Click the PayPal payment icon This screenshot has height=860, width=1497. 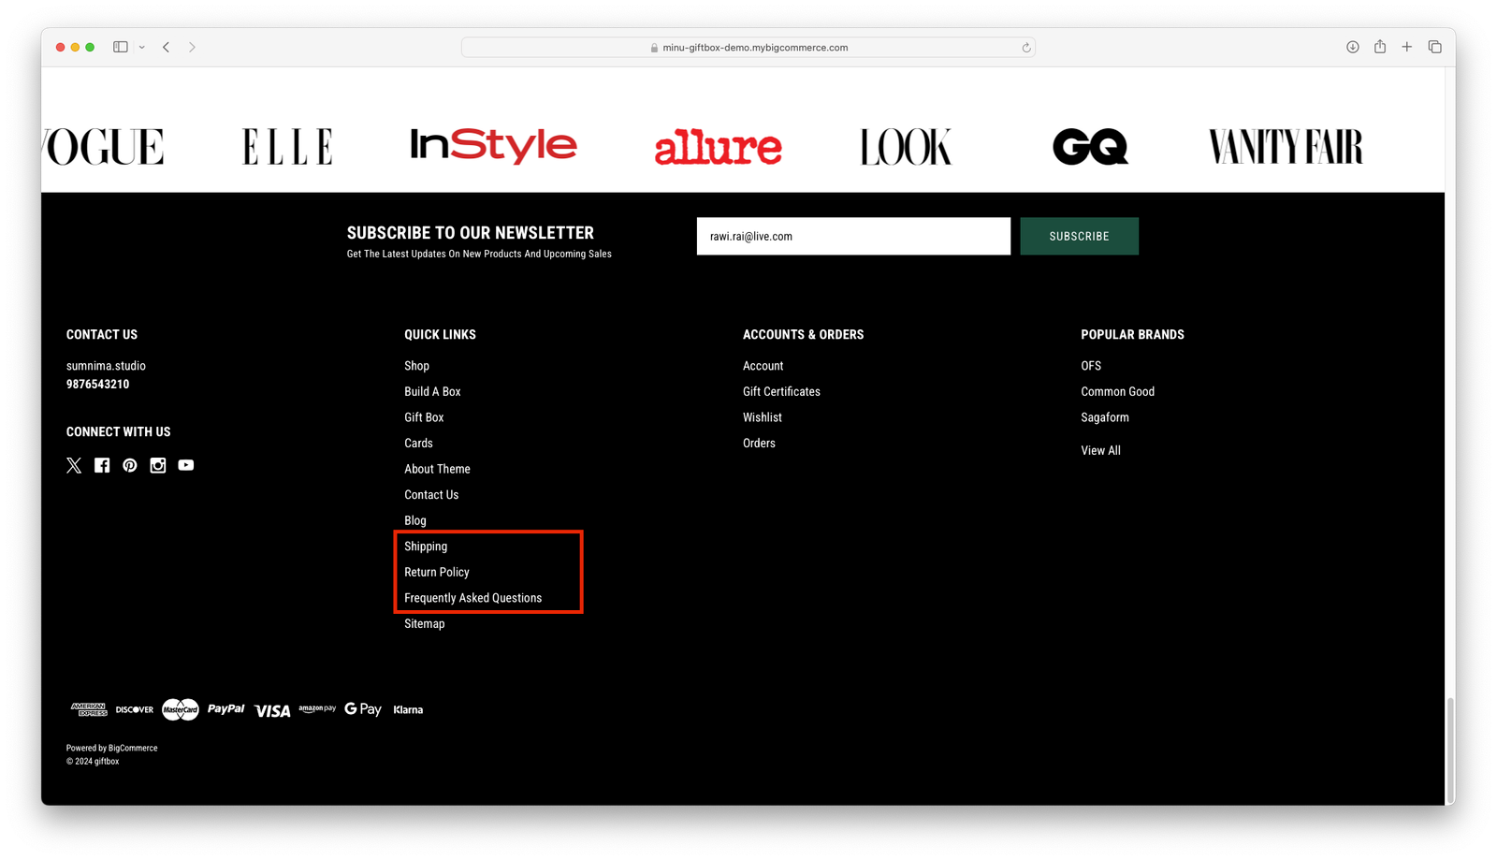pos(225,709)
